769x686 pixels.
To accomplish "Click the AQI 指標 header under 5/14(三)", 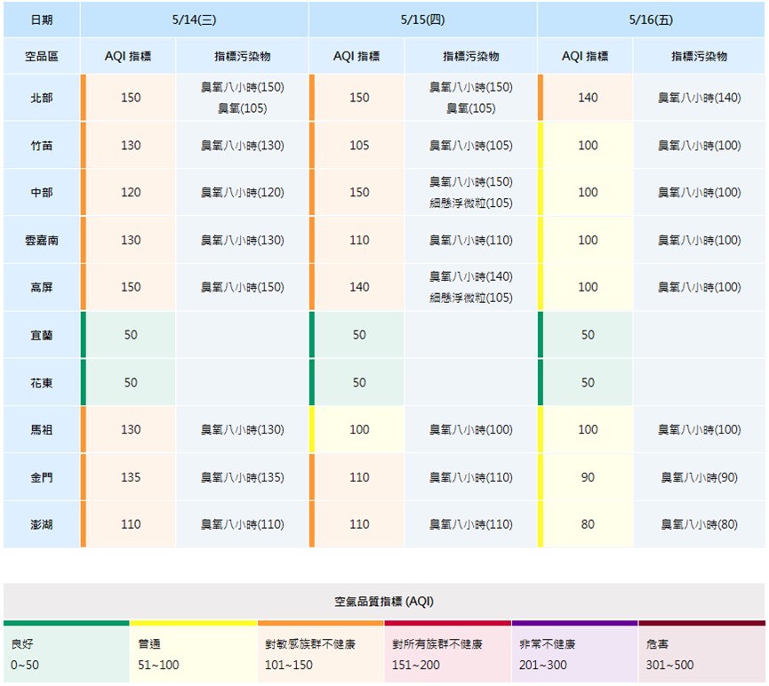I will point(128,56).
